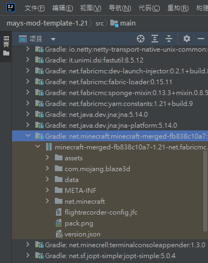Expand the com.mojang.blaze3d package

(x=47, y=168)
